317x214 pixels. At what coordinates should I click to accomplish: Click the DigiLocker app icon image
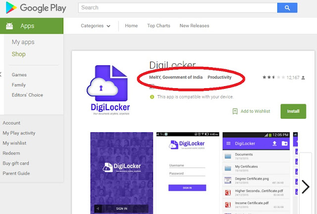pyautogui.click(x=108, y=90)
